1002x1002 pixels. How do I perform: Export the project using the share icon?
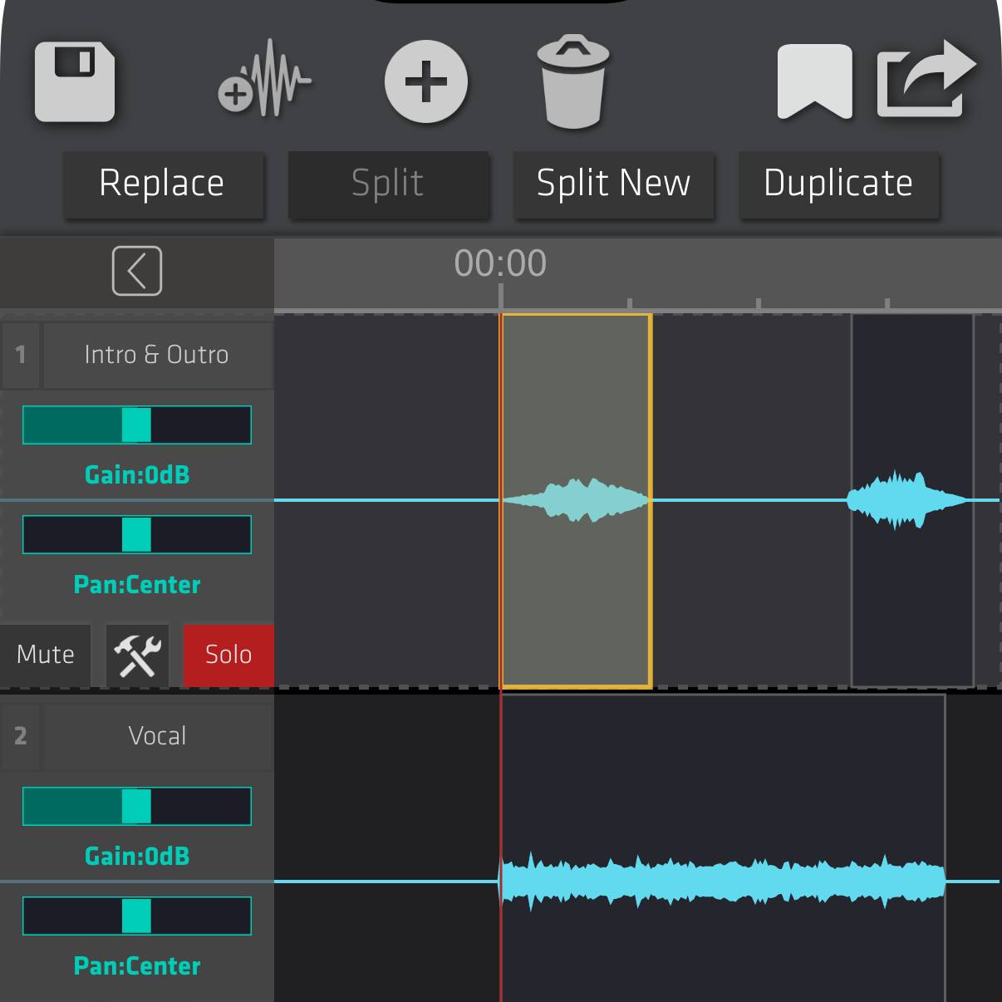(x=926, y=79)
